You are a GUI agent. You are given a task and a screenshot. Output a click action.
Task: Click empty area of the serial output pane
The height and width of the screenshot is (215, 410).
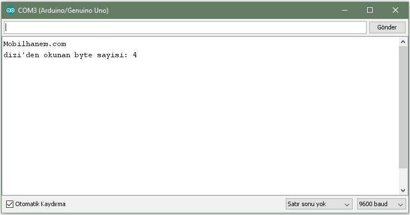[199, 125]
